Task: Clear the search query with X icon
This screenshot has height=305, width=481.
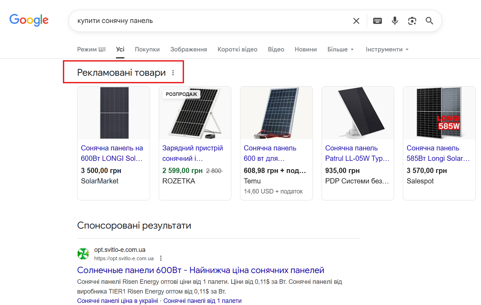Action: pyautogui.click(x=356, y=21)
